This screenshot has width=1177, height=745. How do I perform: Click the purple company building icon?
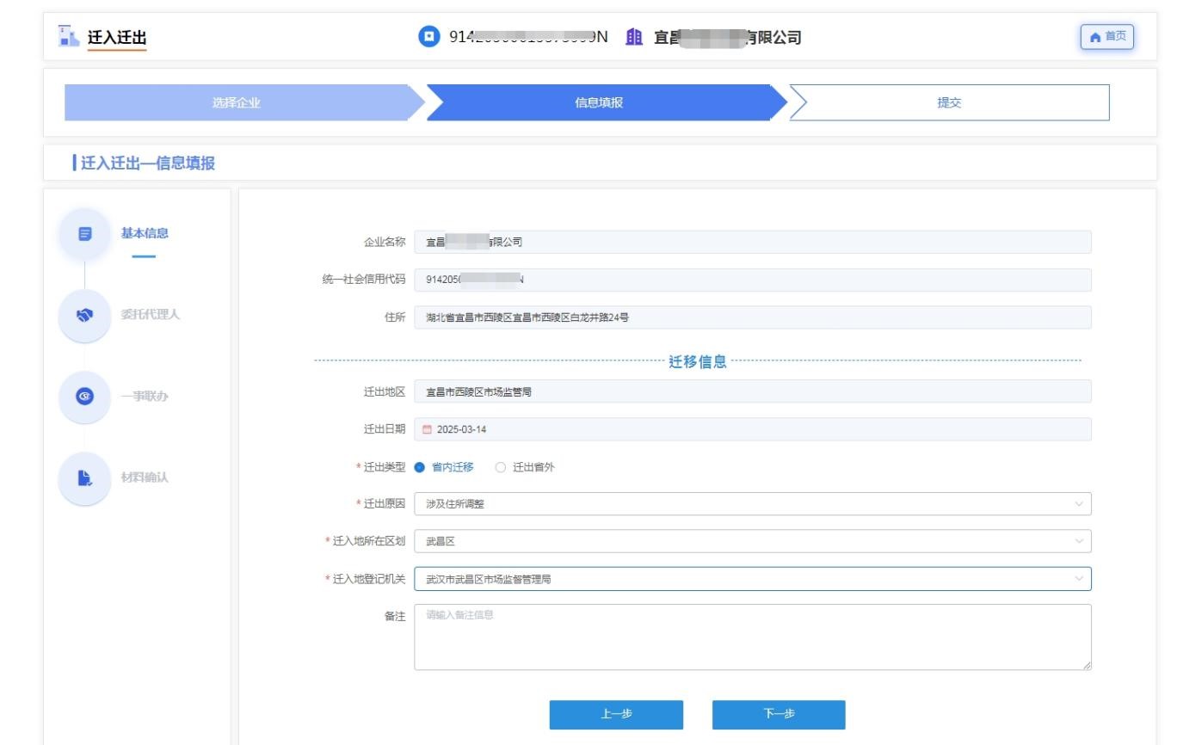(633, 36)
